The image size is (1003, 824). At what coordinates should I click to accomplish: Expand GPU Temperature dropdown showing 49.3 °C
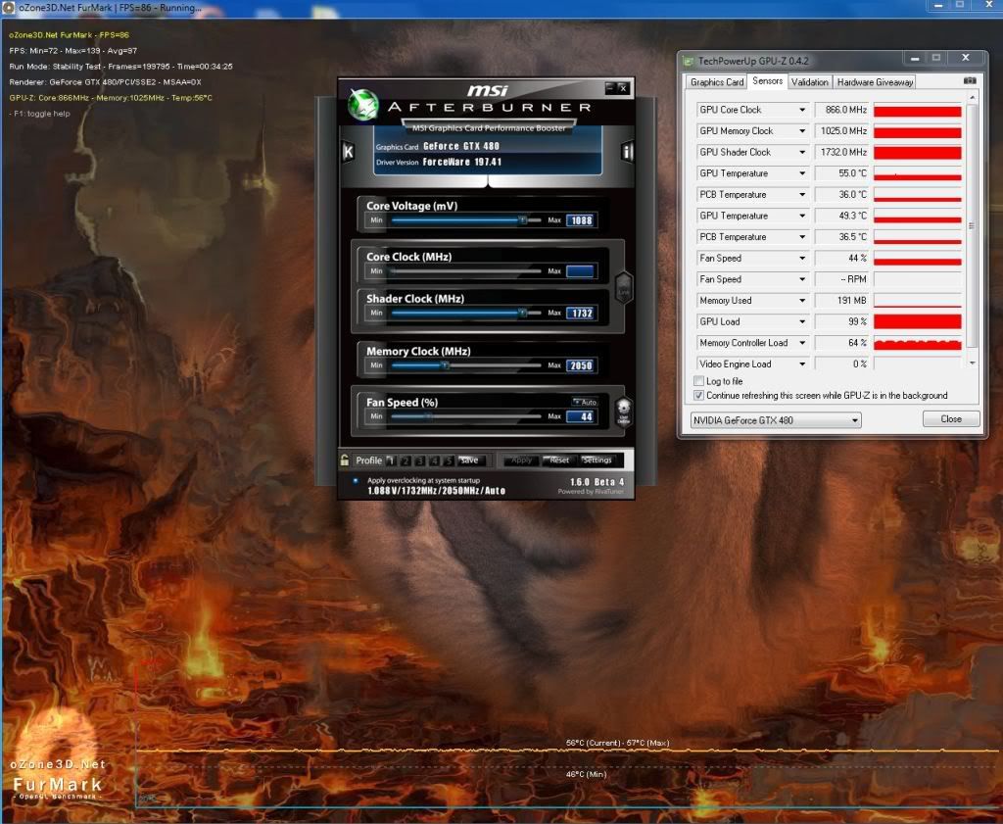pos(802,216)
